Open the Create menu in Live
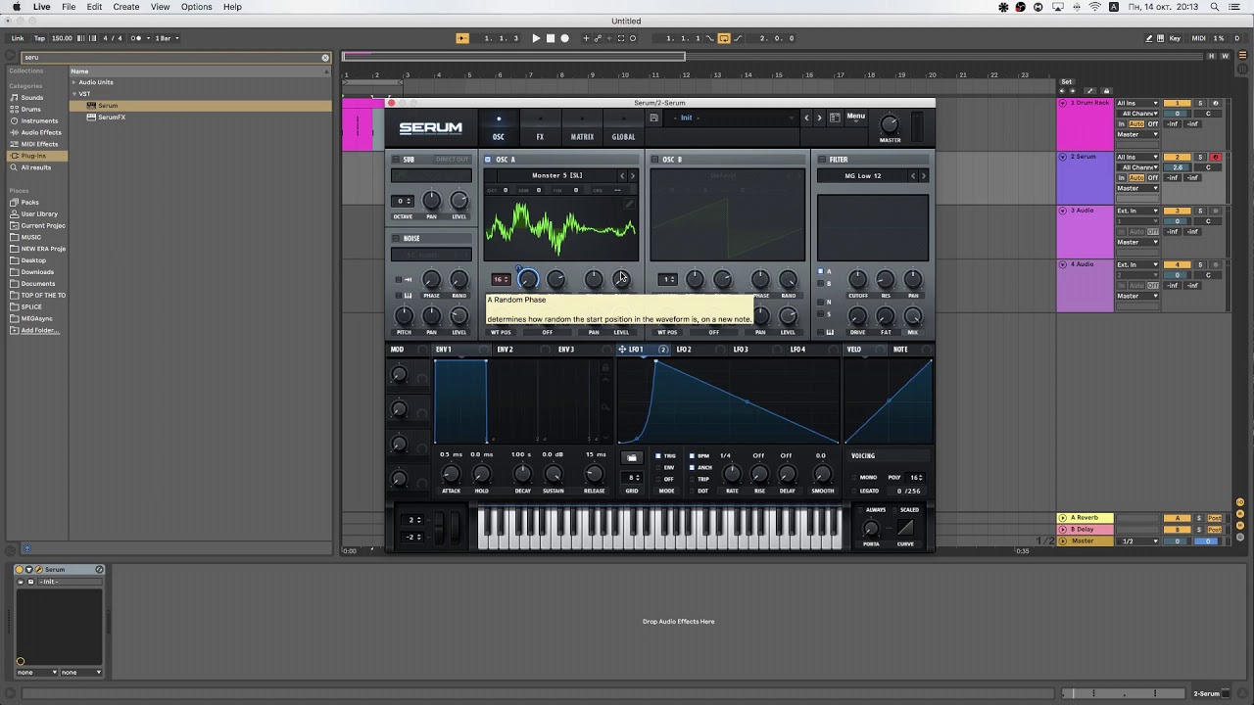The image size is (1254, 705). coord(125,7)
